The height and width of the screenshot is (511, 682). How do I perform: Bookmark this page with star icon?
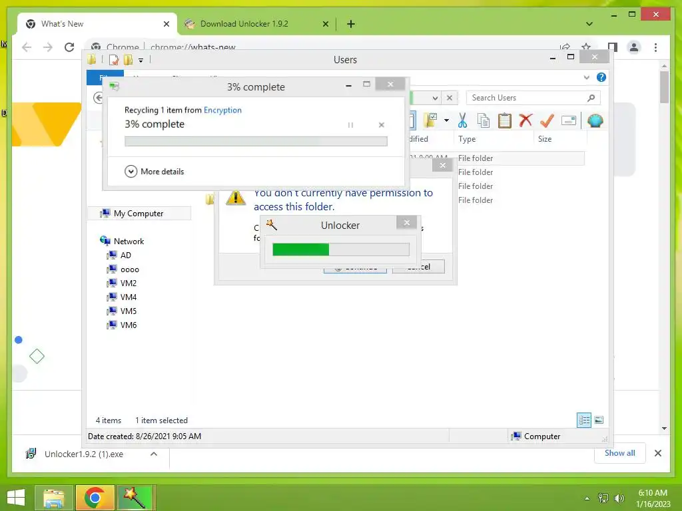pos(586,47)
